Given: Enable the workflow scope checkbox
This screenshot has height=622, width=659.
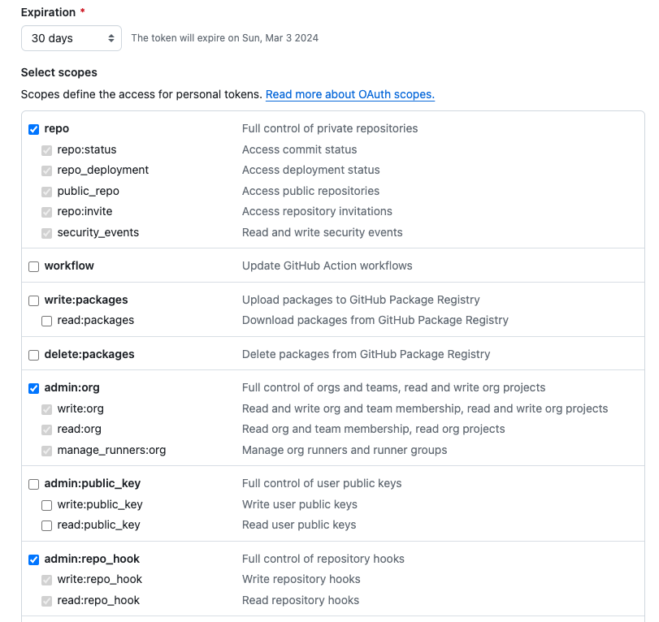Looking at the screenshot, I should tap(34, 266).
